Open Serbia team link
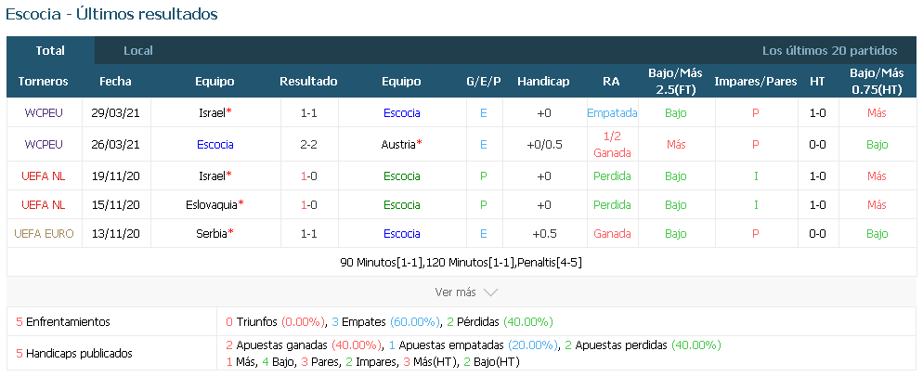Image resolution: width=923 pixels, height=377 pixels. (x=212, y=234)
